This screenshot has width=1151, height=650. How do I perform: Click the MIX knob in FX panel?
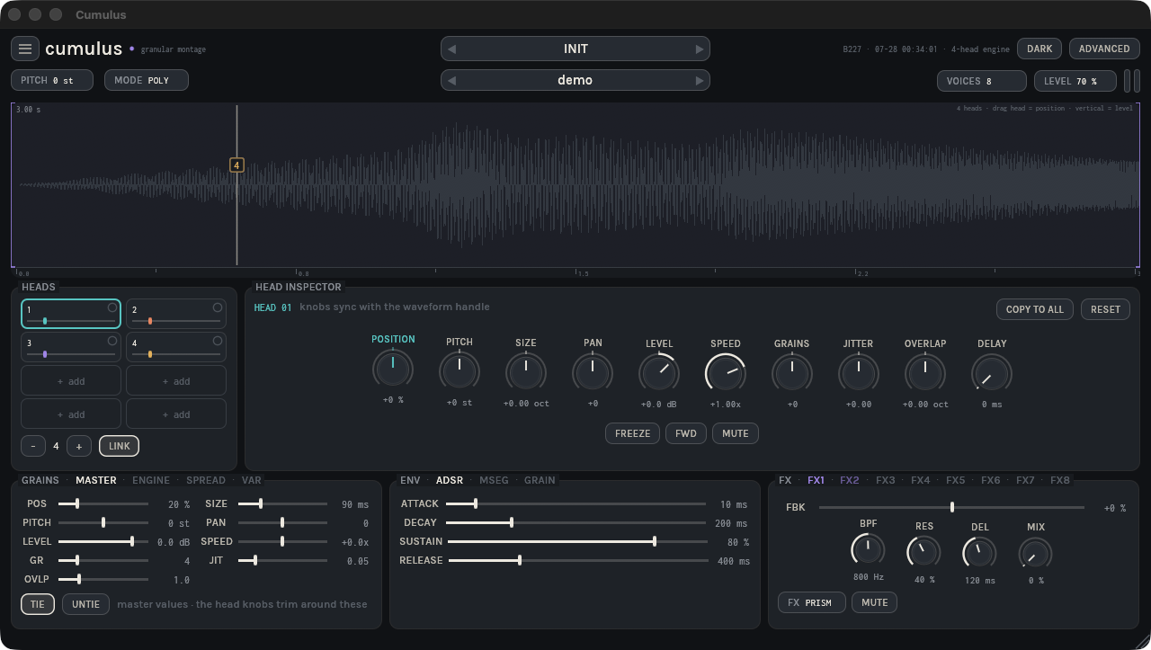pyautogui.click(x=1035, y=553)
